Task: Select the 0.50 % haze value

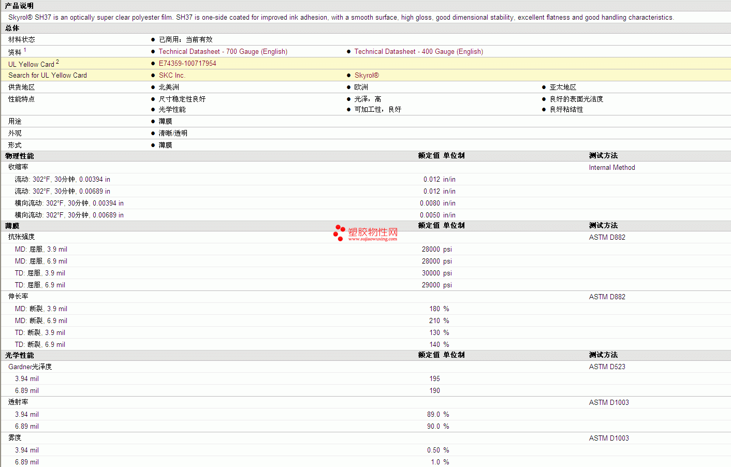Action: pyautogui.click(x=438, y=450)
